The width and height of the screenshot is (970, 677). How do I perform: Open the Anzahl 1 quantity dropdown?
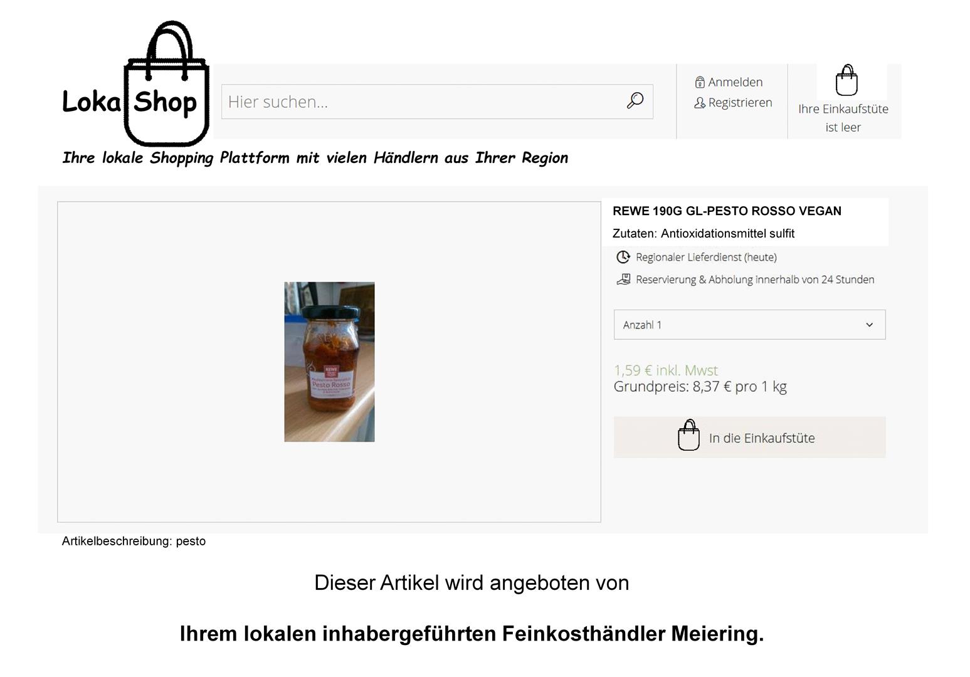(749, 325)
